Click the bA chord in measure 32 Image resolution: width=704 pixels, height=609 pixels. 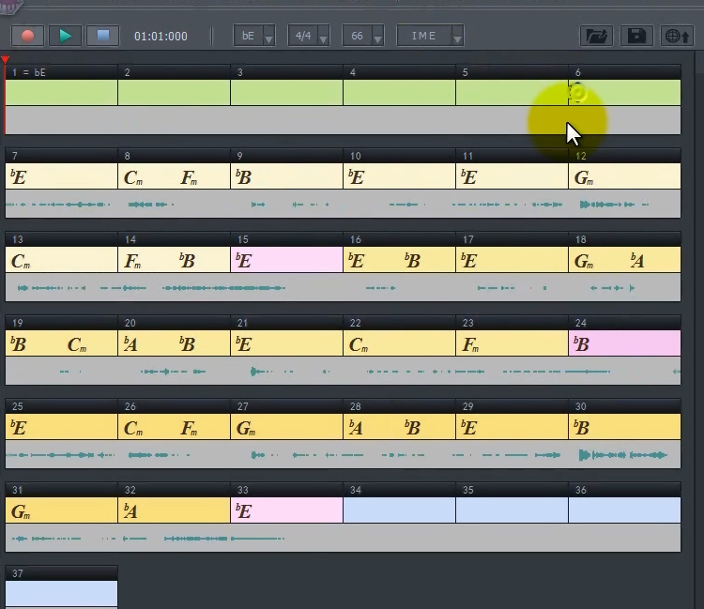point(131,511)
